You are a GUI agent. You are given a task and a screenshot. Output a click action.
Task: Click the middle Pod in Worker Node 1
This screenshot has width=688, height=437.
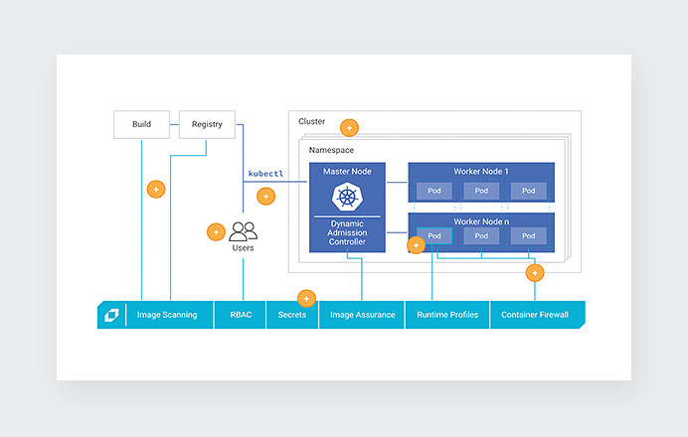tap(481, 191)
